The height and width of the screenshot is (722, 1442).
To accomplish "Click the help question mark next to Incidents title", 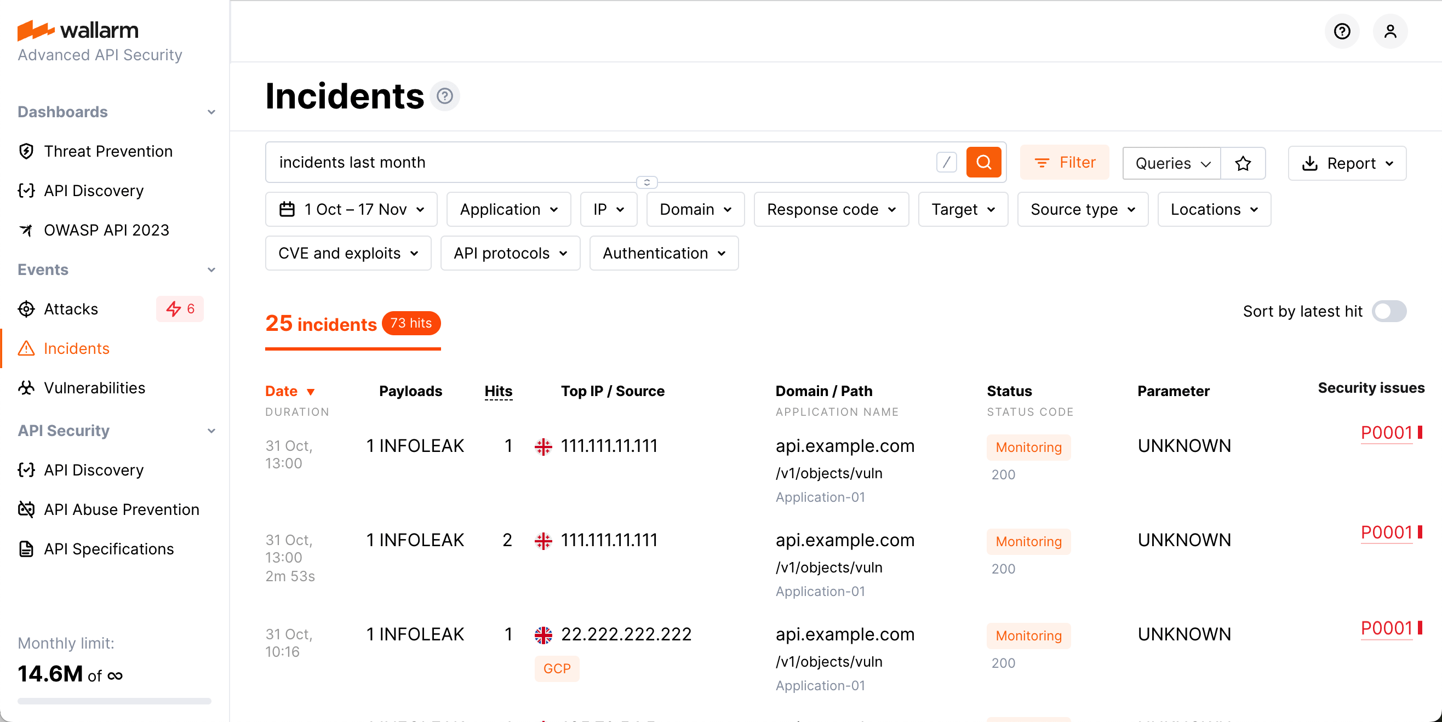I will click(x=445, y=96).
